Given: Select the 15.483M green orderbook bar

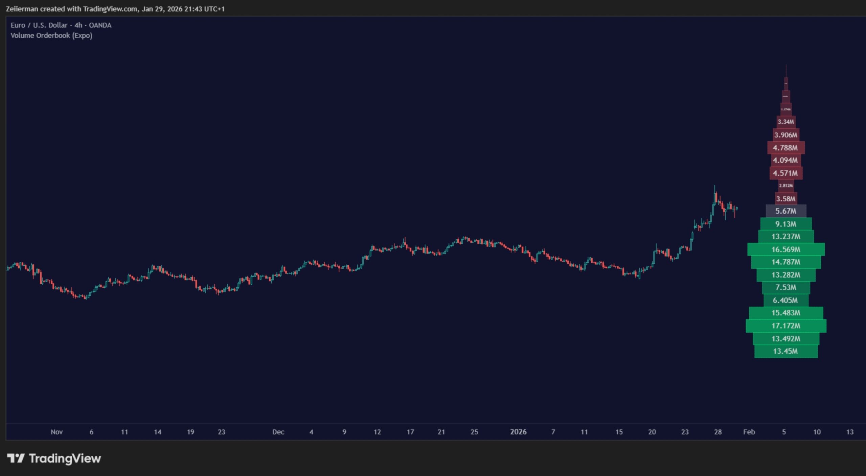Looking at the screenshot, I should pyautogui.click(x=786, y=313).
